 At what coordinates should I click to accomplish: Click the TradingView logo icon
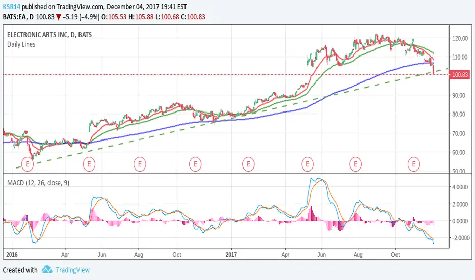(x=47, y=269)
